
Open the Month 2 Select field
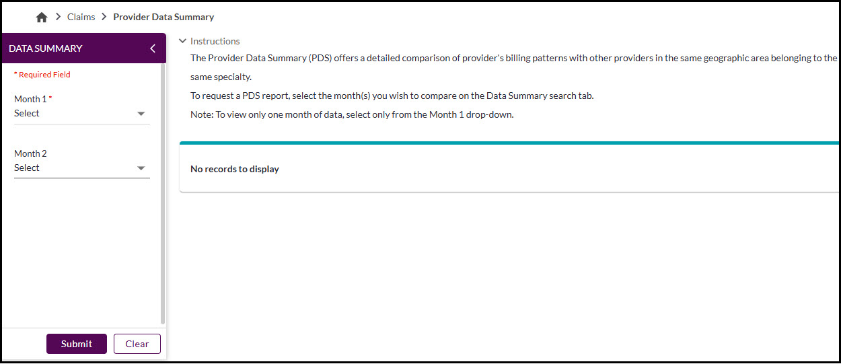coord(74,168)
